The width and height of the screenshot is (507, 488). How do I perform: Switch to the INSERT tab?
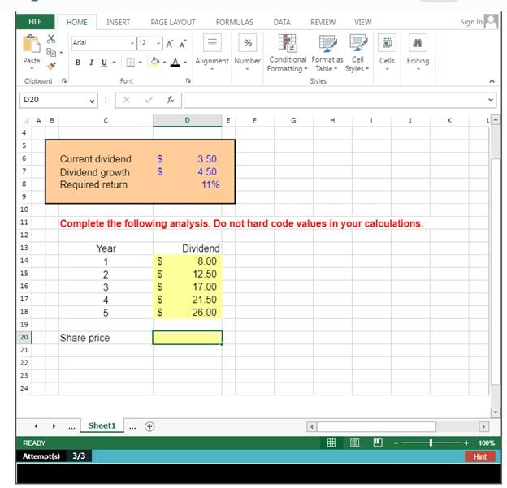click(x=118, y=22)
